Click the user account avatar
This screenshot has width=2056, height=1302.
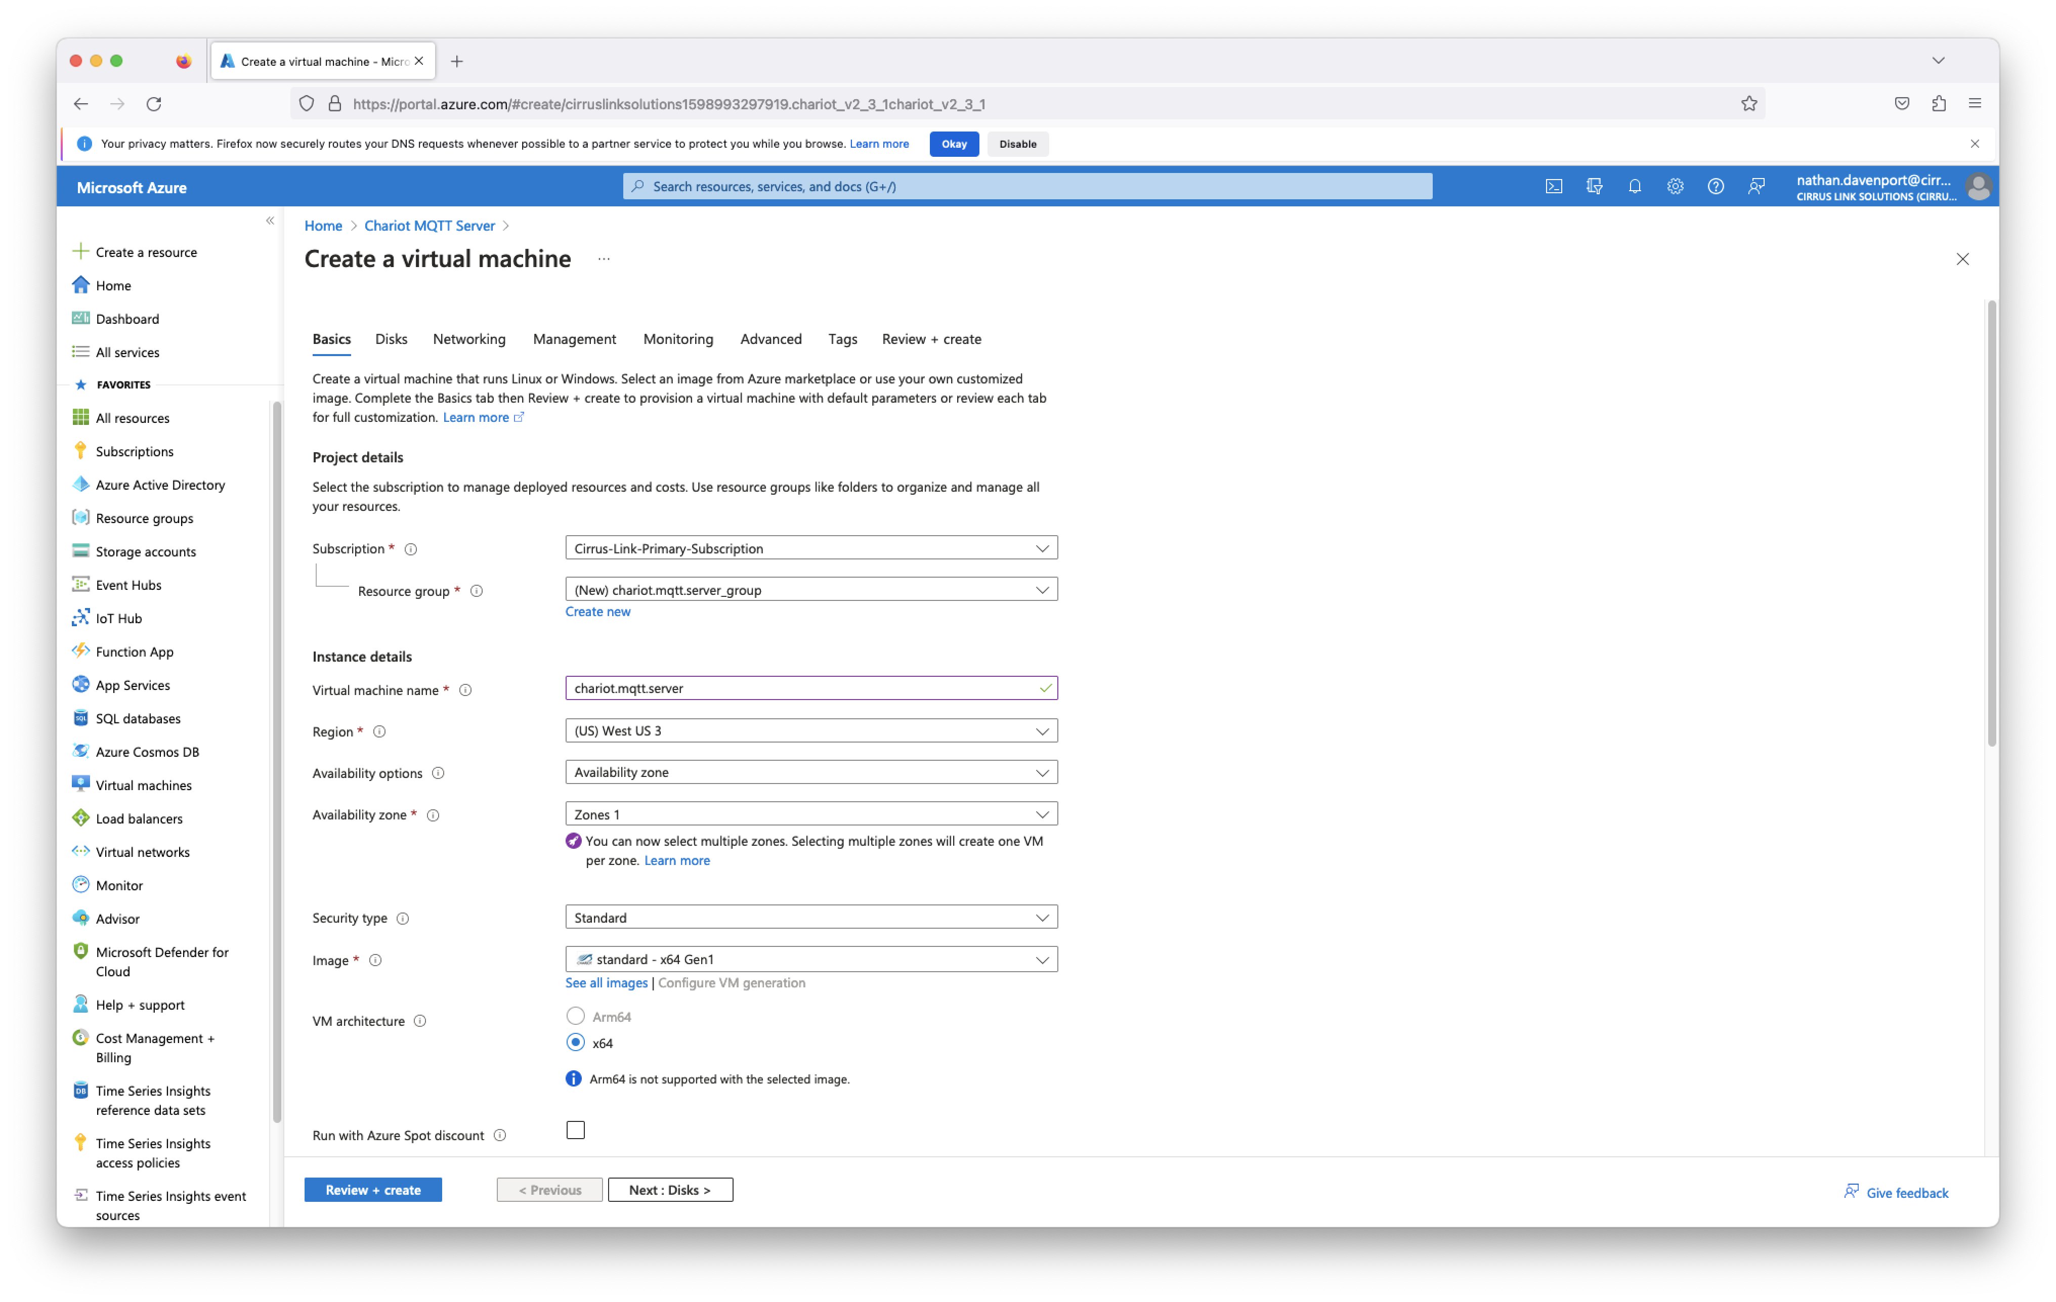click(1978, 187)
